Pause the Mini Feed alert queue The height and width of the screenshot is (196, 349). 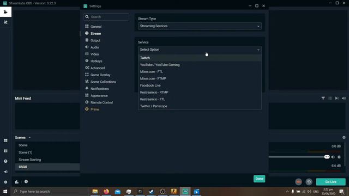330,98
